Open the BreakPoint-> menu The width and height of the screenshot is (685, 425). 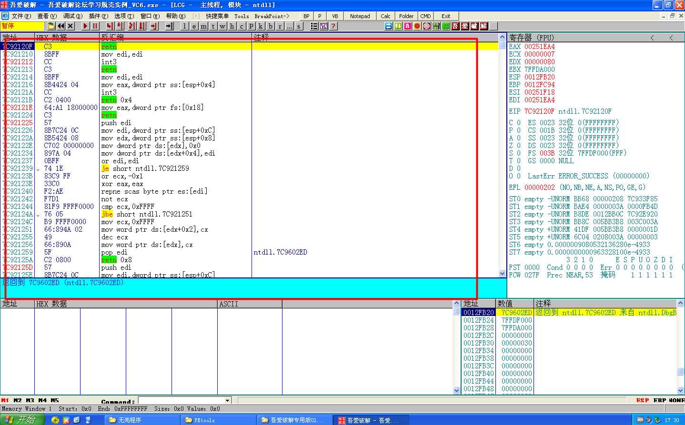coord(272,16)
